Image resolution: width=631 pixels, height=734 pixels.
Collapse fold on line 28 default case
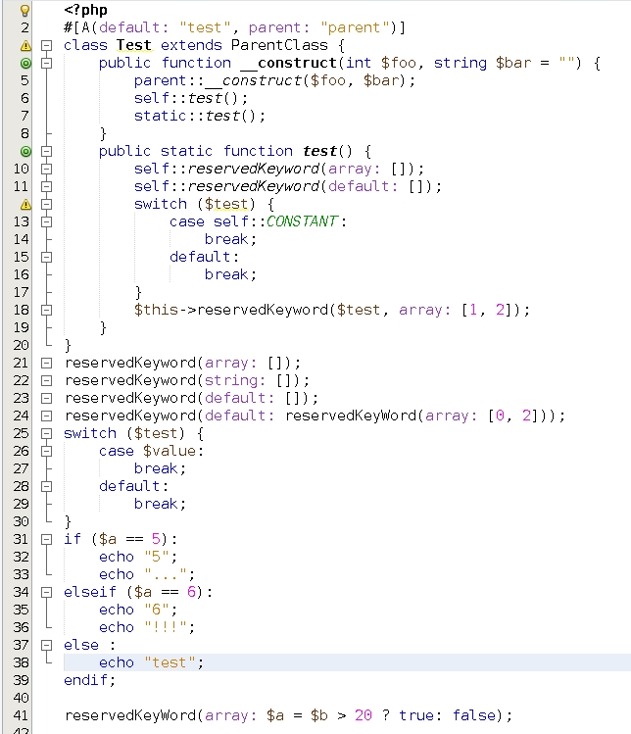pos(46,486)
